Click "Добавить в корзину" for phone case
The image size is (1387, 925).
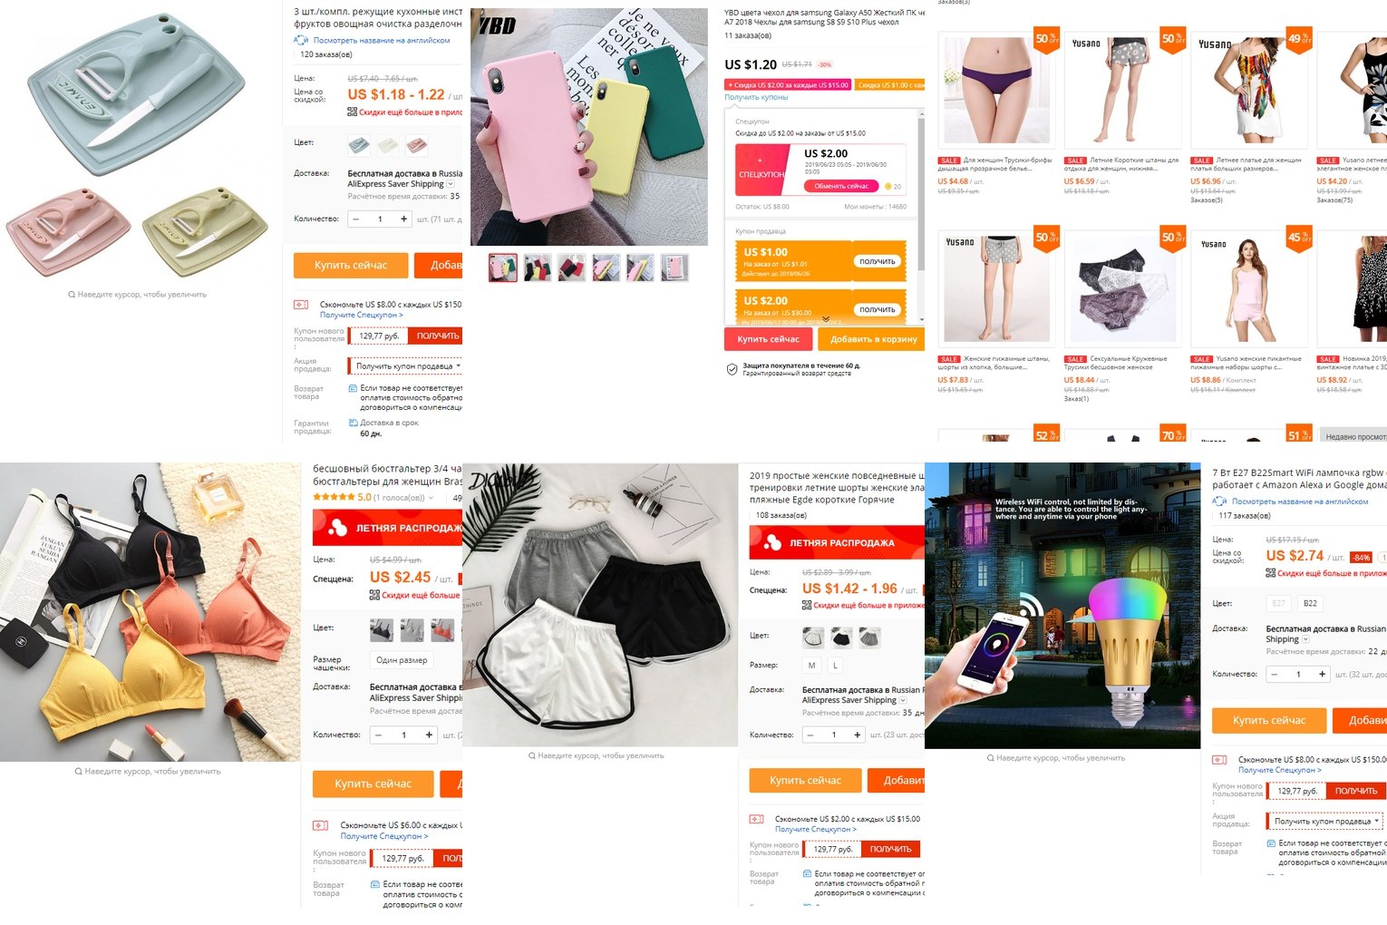coord(874,339)
